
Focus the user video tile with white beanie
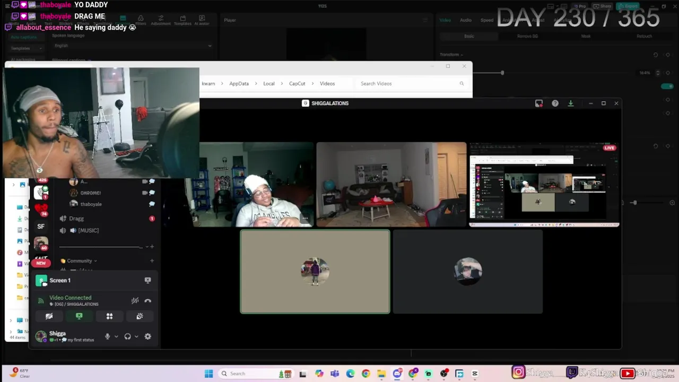pos(254,185)
